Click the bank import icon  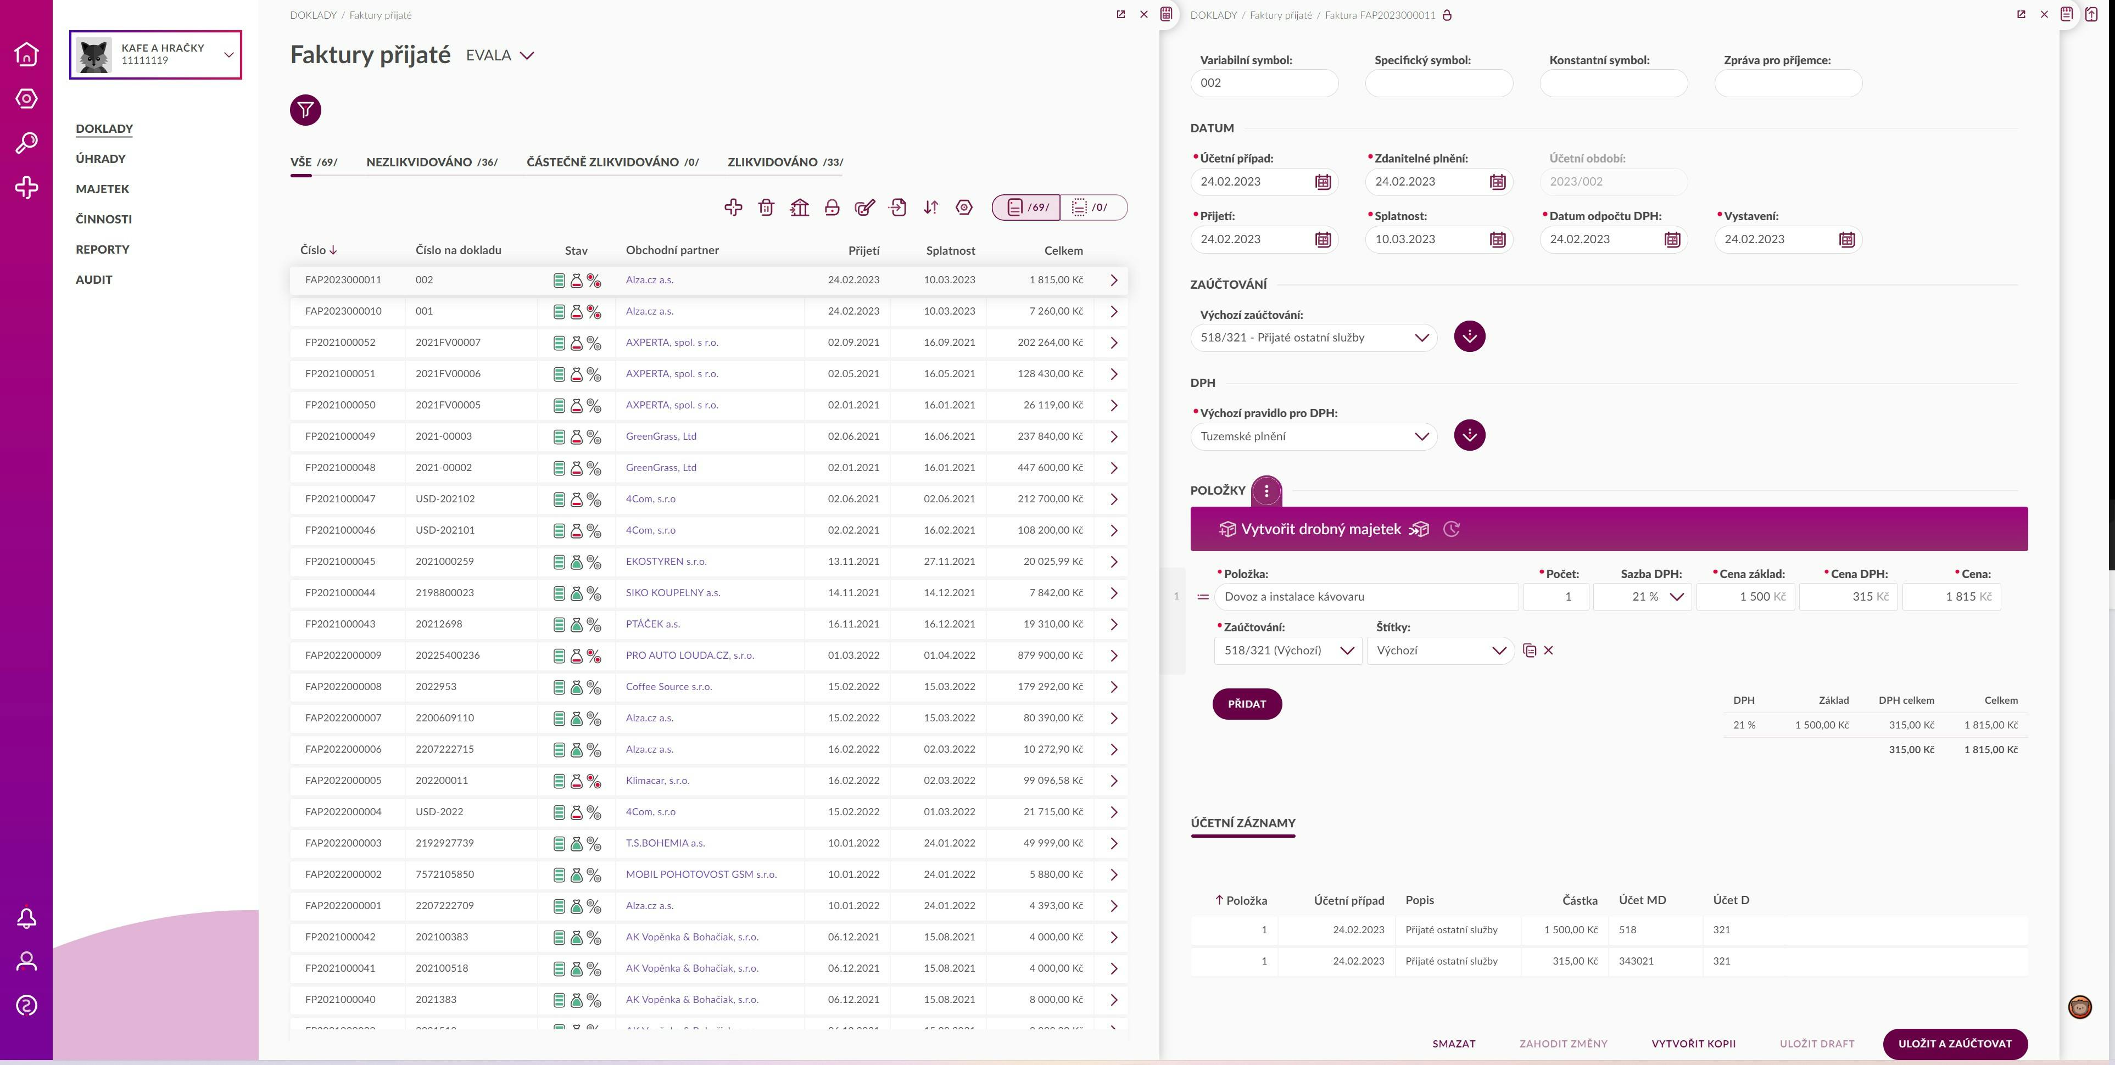click(799, 208)
